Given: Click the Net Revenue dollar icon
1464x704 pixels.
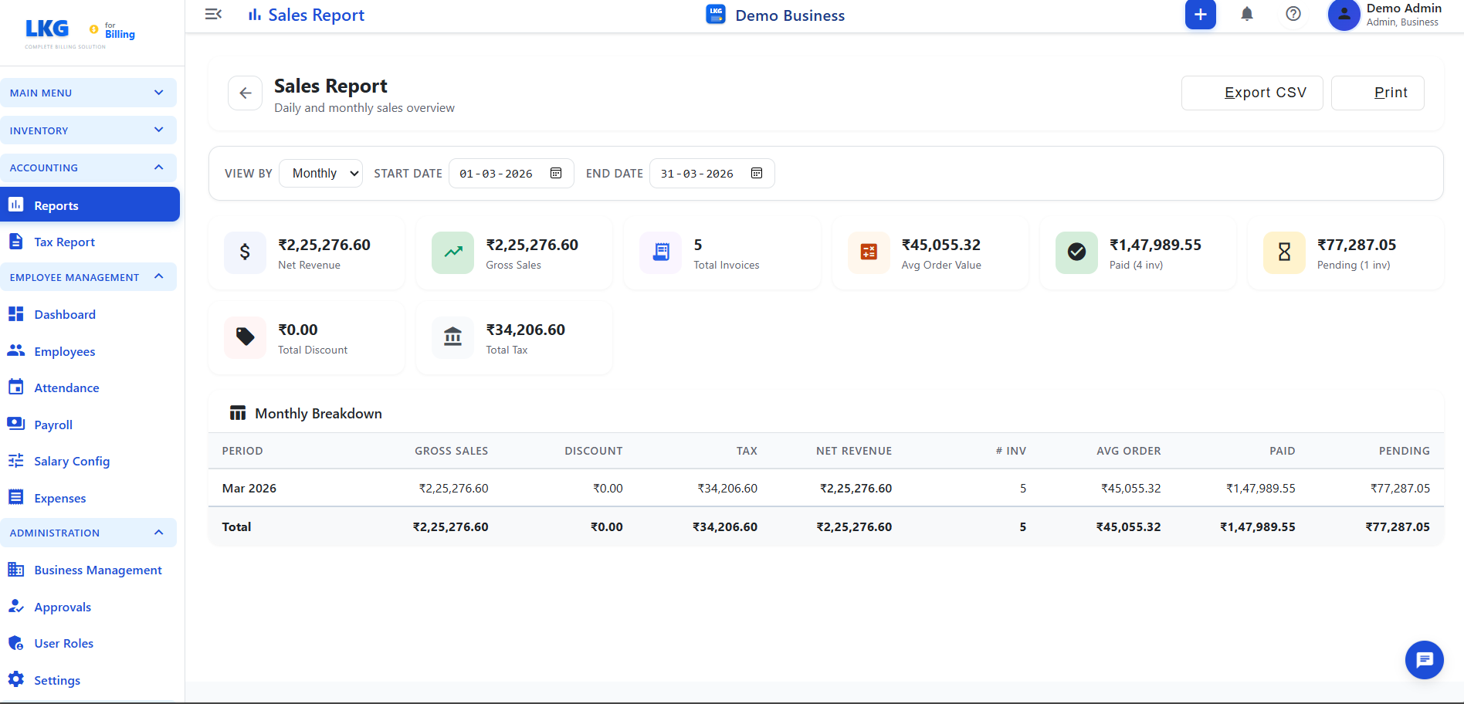Looking at the screenshot, I should pyautogui.click(x=245, y=252).
